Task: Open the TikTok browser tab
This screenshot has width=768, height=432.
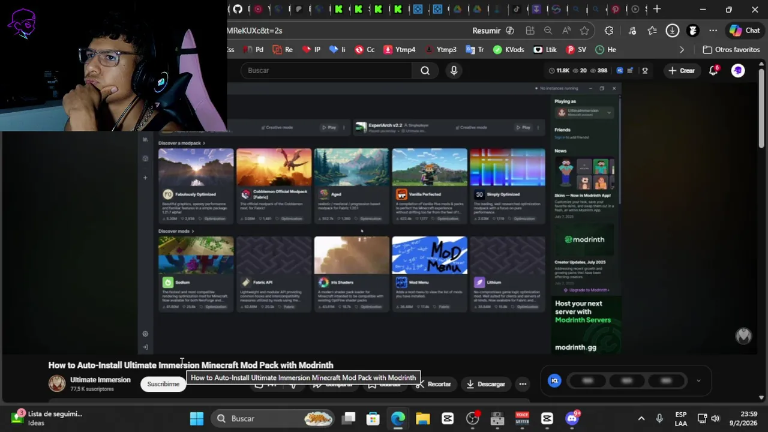Action: [x=517, y=9]
